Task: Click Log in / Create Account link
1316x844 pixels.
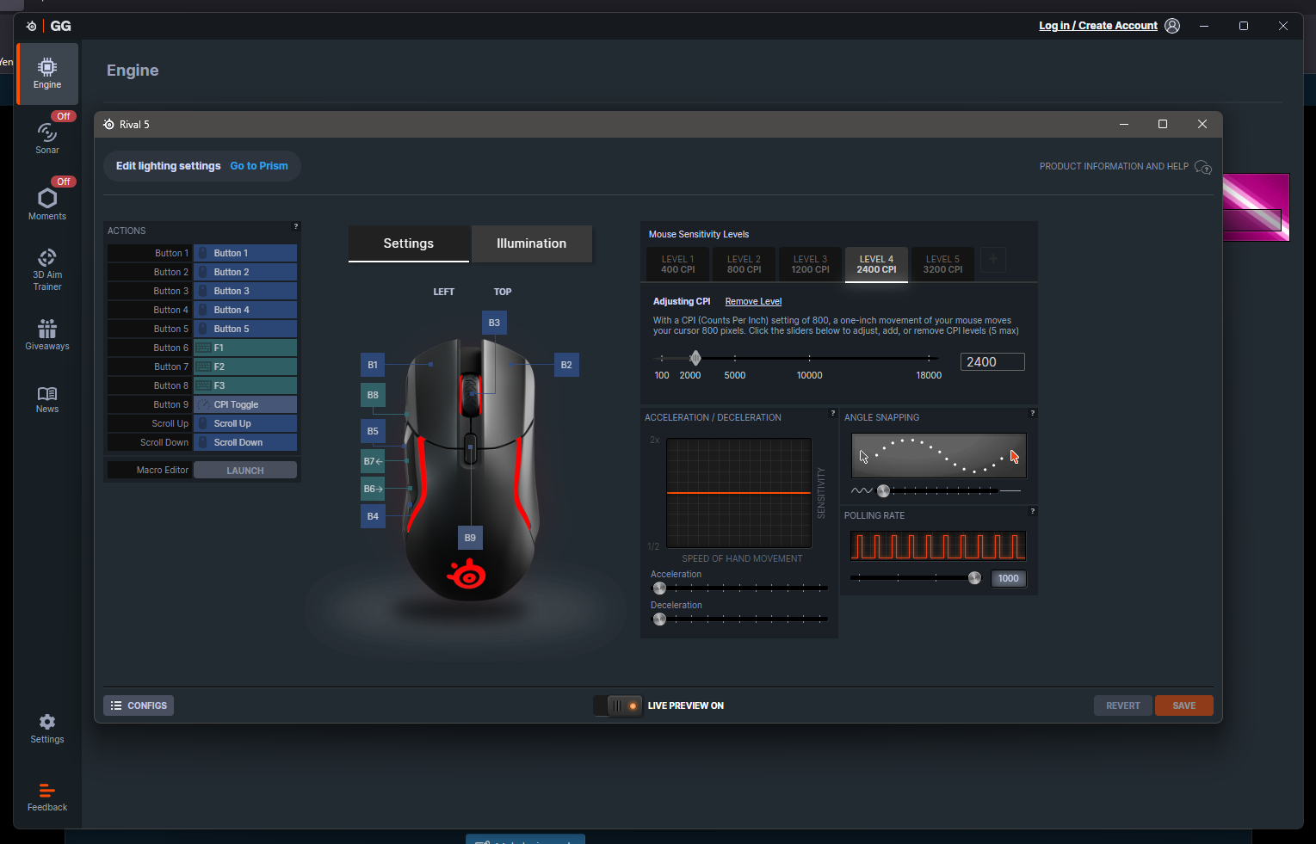Action: [x=1098, y=26]
